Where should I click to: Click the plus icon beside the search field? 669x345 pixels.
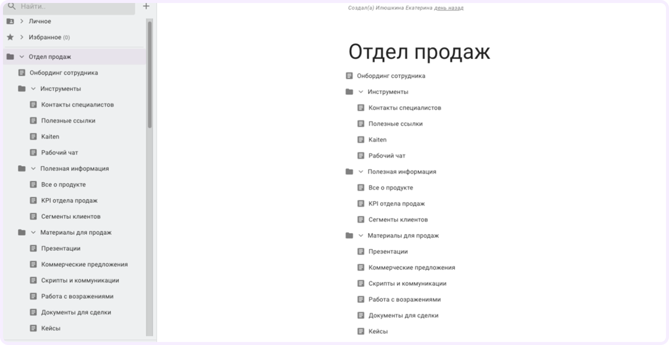(x=146, y=6)
